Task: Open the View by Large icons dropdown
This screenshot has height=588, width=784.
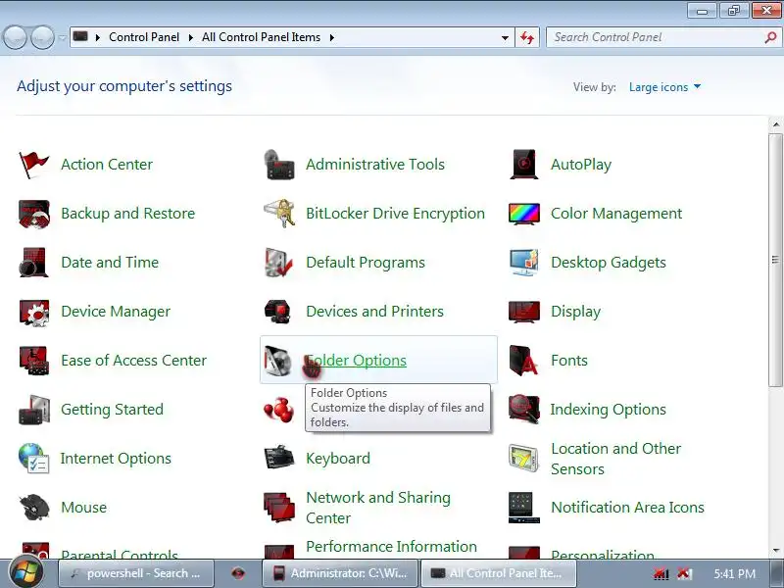Action: (x=664, y=87)
